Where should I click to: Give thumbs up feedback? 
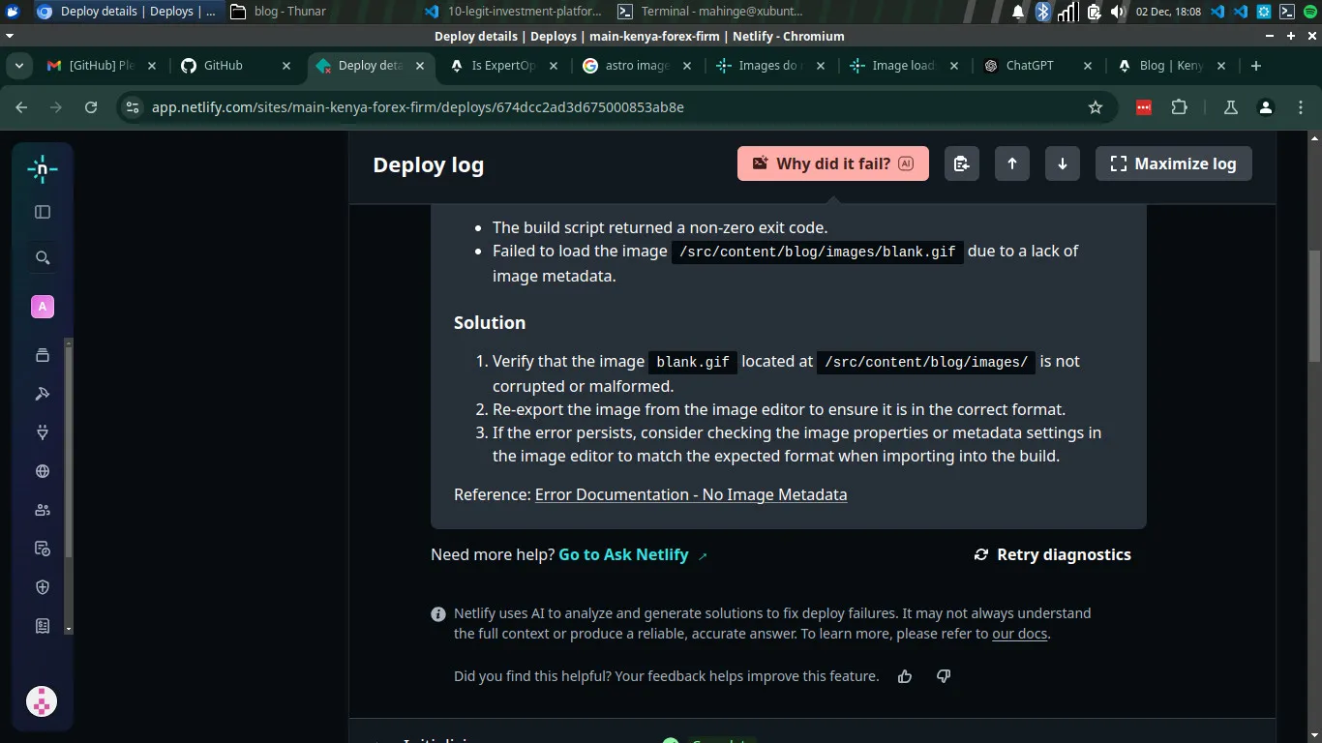click(905, 676)
